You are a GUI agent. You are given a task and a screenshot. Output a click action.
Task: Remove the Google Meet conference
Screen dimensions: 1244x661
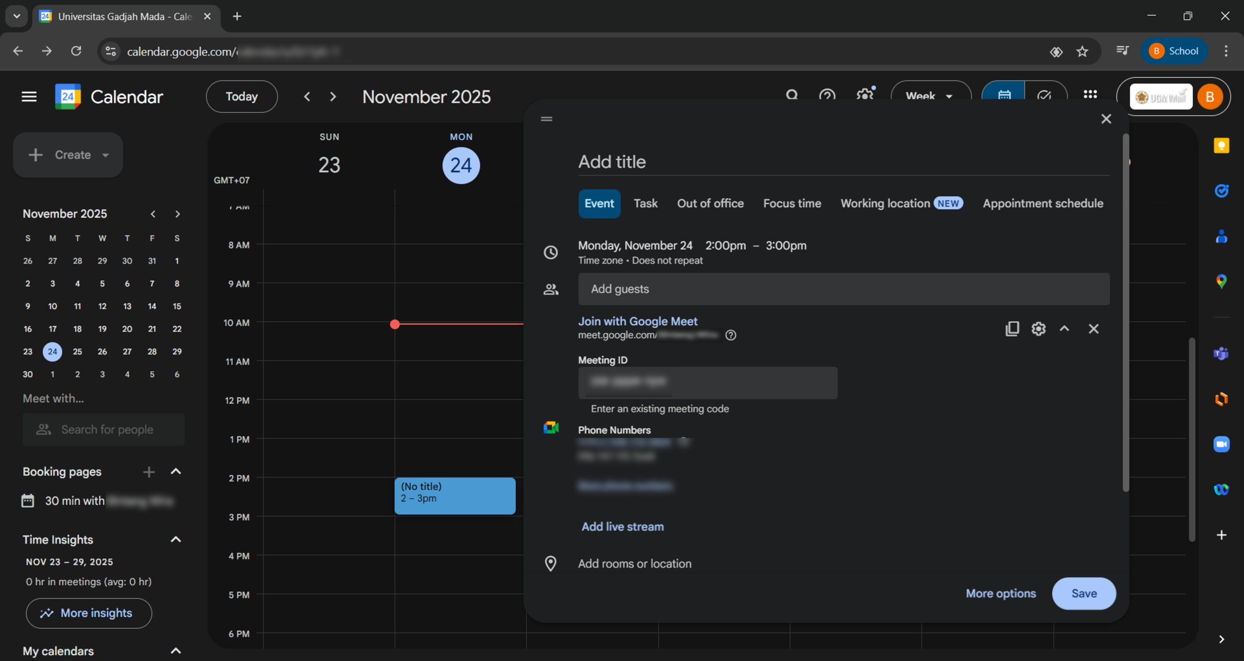(1093, 329)
